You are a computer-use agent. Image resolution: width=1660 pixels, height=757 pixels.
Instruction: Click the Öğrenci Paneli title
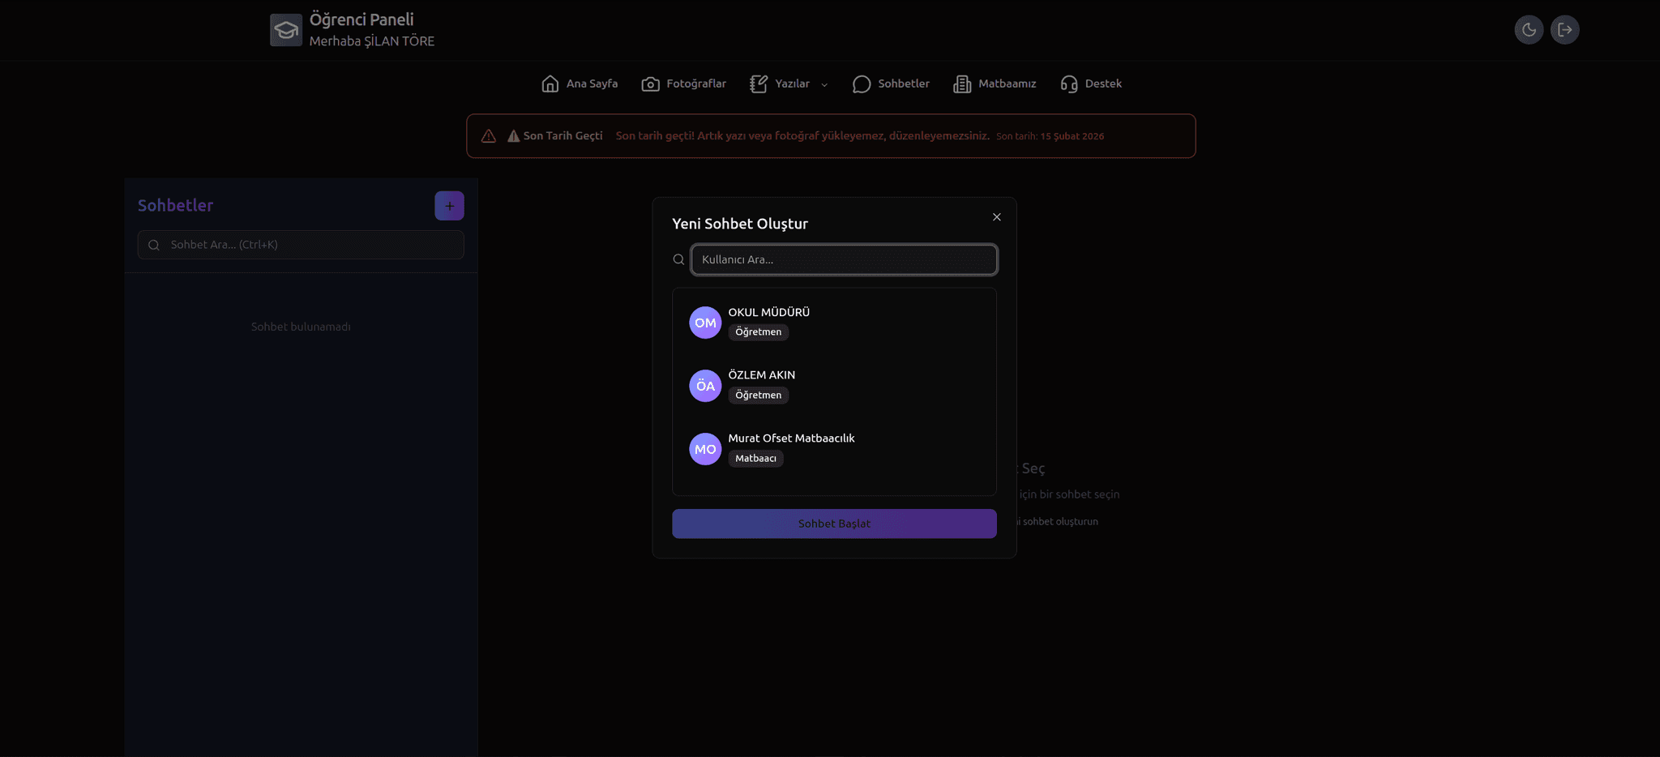362,20
